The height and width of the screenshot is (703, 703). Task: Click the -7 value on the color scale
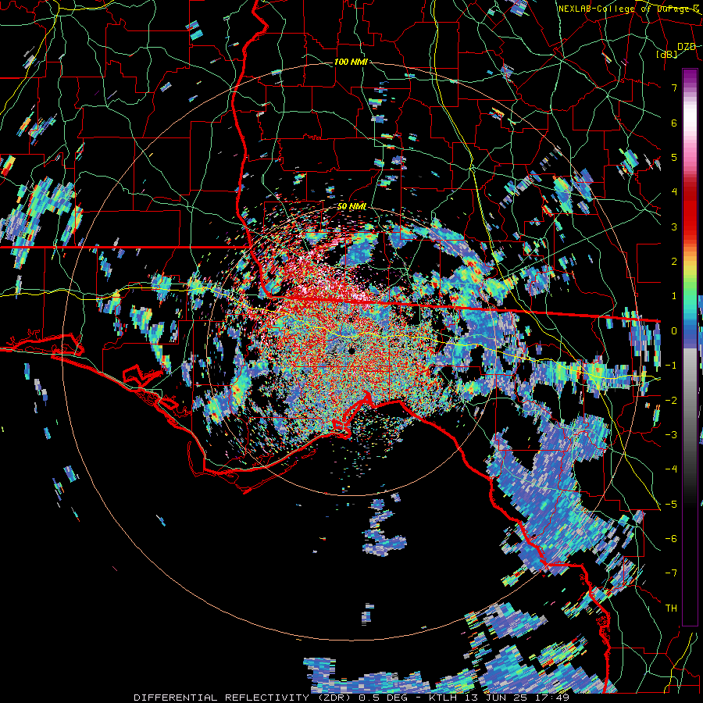tap(671, 573)
